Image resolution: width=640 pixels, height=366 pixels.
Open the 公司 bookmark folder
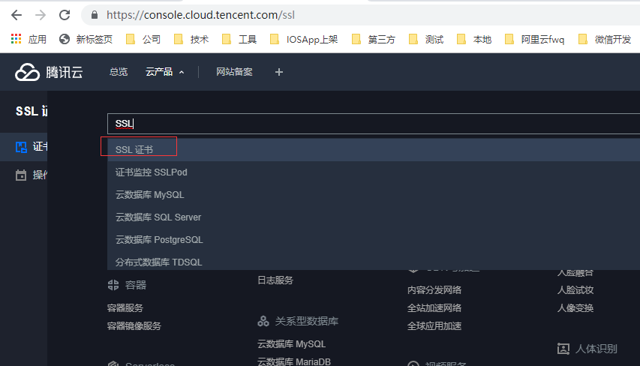click(x=143, y=39)
